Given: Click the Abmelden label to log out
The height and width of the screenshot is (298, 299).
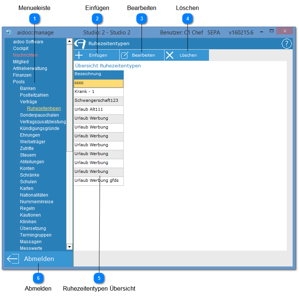Looking at the screenshot, I should pos(39,259).
